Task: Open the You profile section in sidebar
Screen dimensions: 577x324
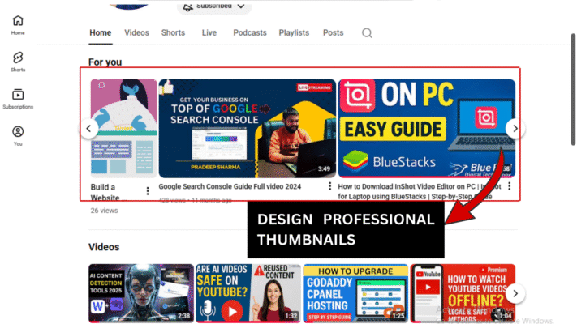Action: [x=18, y=136]
